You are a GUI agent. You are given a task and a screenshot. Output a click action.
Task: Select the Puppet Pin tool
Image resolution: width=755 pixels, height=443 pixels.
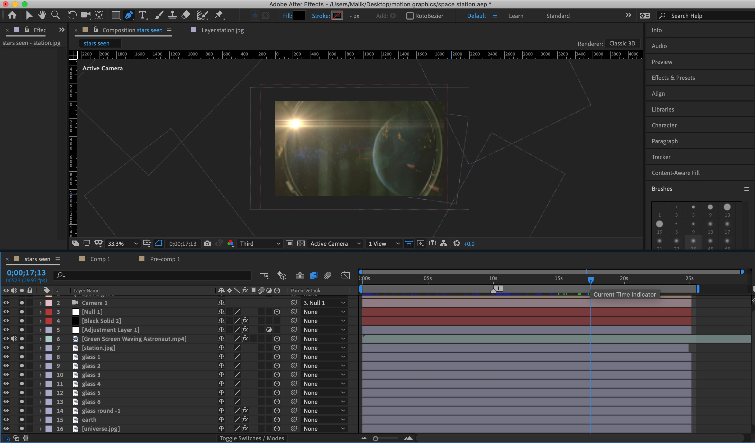219,15
